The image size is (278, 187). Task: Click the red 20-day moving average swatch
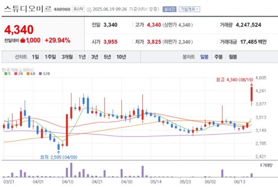tap(16, 74)
